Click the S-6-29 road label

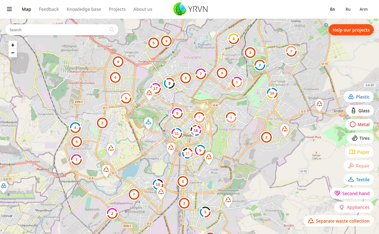point(370,85)
